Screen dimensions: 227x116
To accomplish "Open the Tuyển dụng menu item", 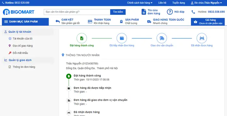I will pyautogui.click(x=178, y=3).
